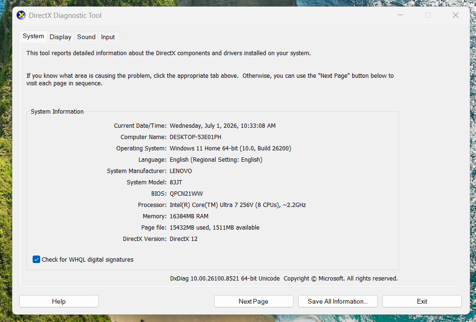Viewport: 476px width, 322px height.
Task: Uncheck Check for WHQL digital signatures
Action: (x=36, y=259)
